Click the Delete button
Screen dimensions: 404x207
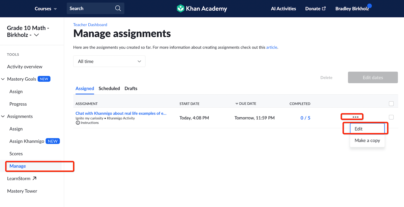click(326, 78)
